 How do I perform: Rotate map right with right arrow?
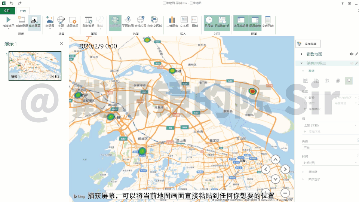(285, 169)
